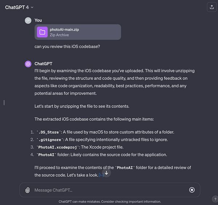
Task: View the code analysis icon after "Let's take a look."
Action: 101,175
